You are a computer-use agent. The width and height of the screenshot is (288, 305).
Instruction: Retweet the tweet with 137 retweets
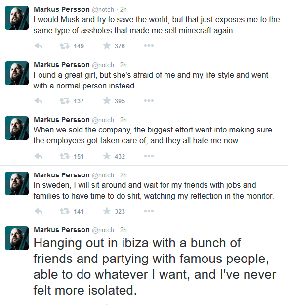tap(64, 101)
